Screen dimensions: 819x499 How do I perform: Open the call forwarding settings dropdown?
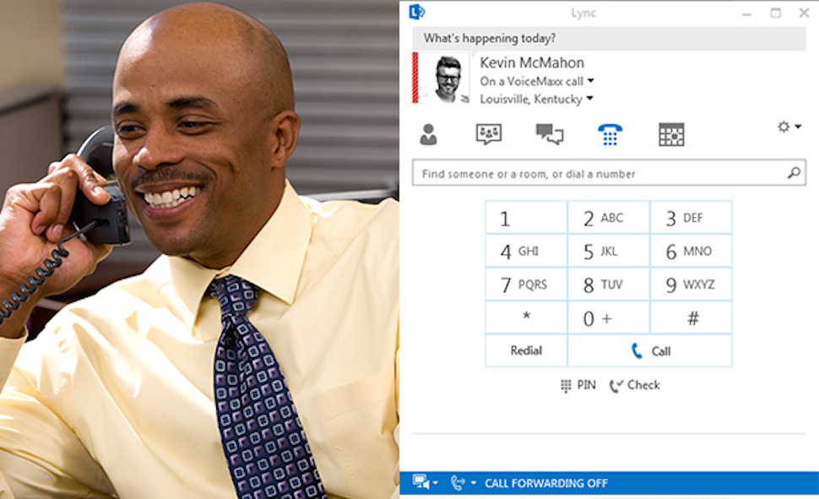462,482
